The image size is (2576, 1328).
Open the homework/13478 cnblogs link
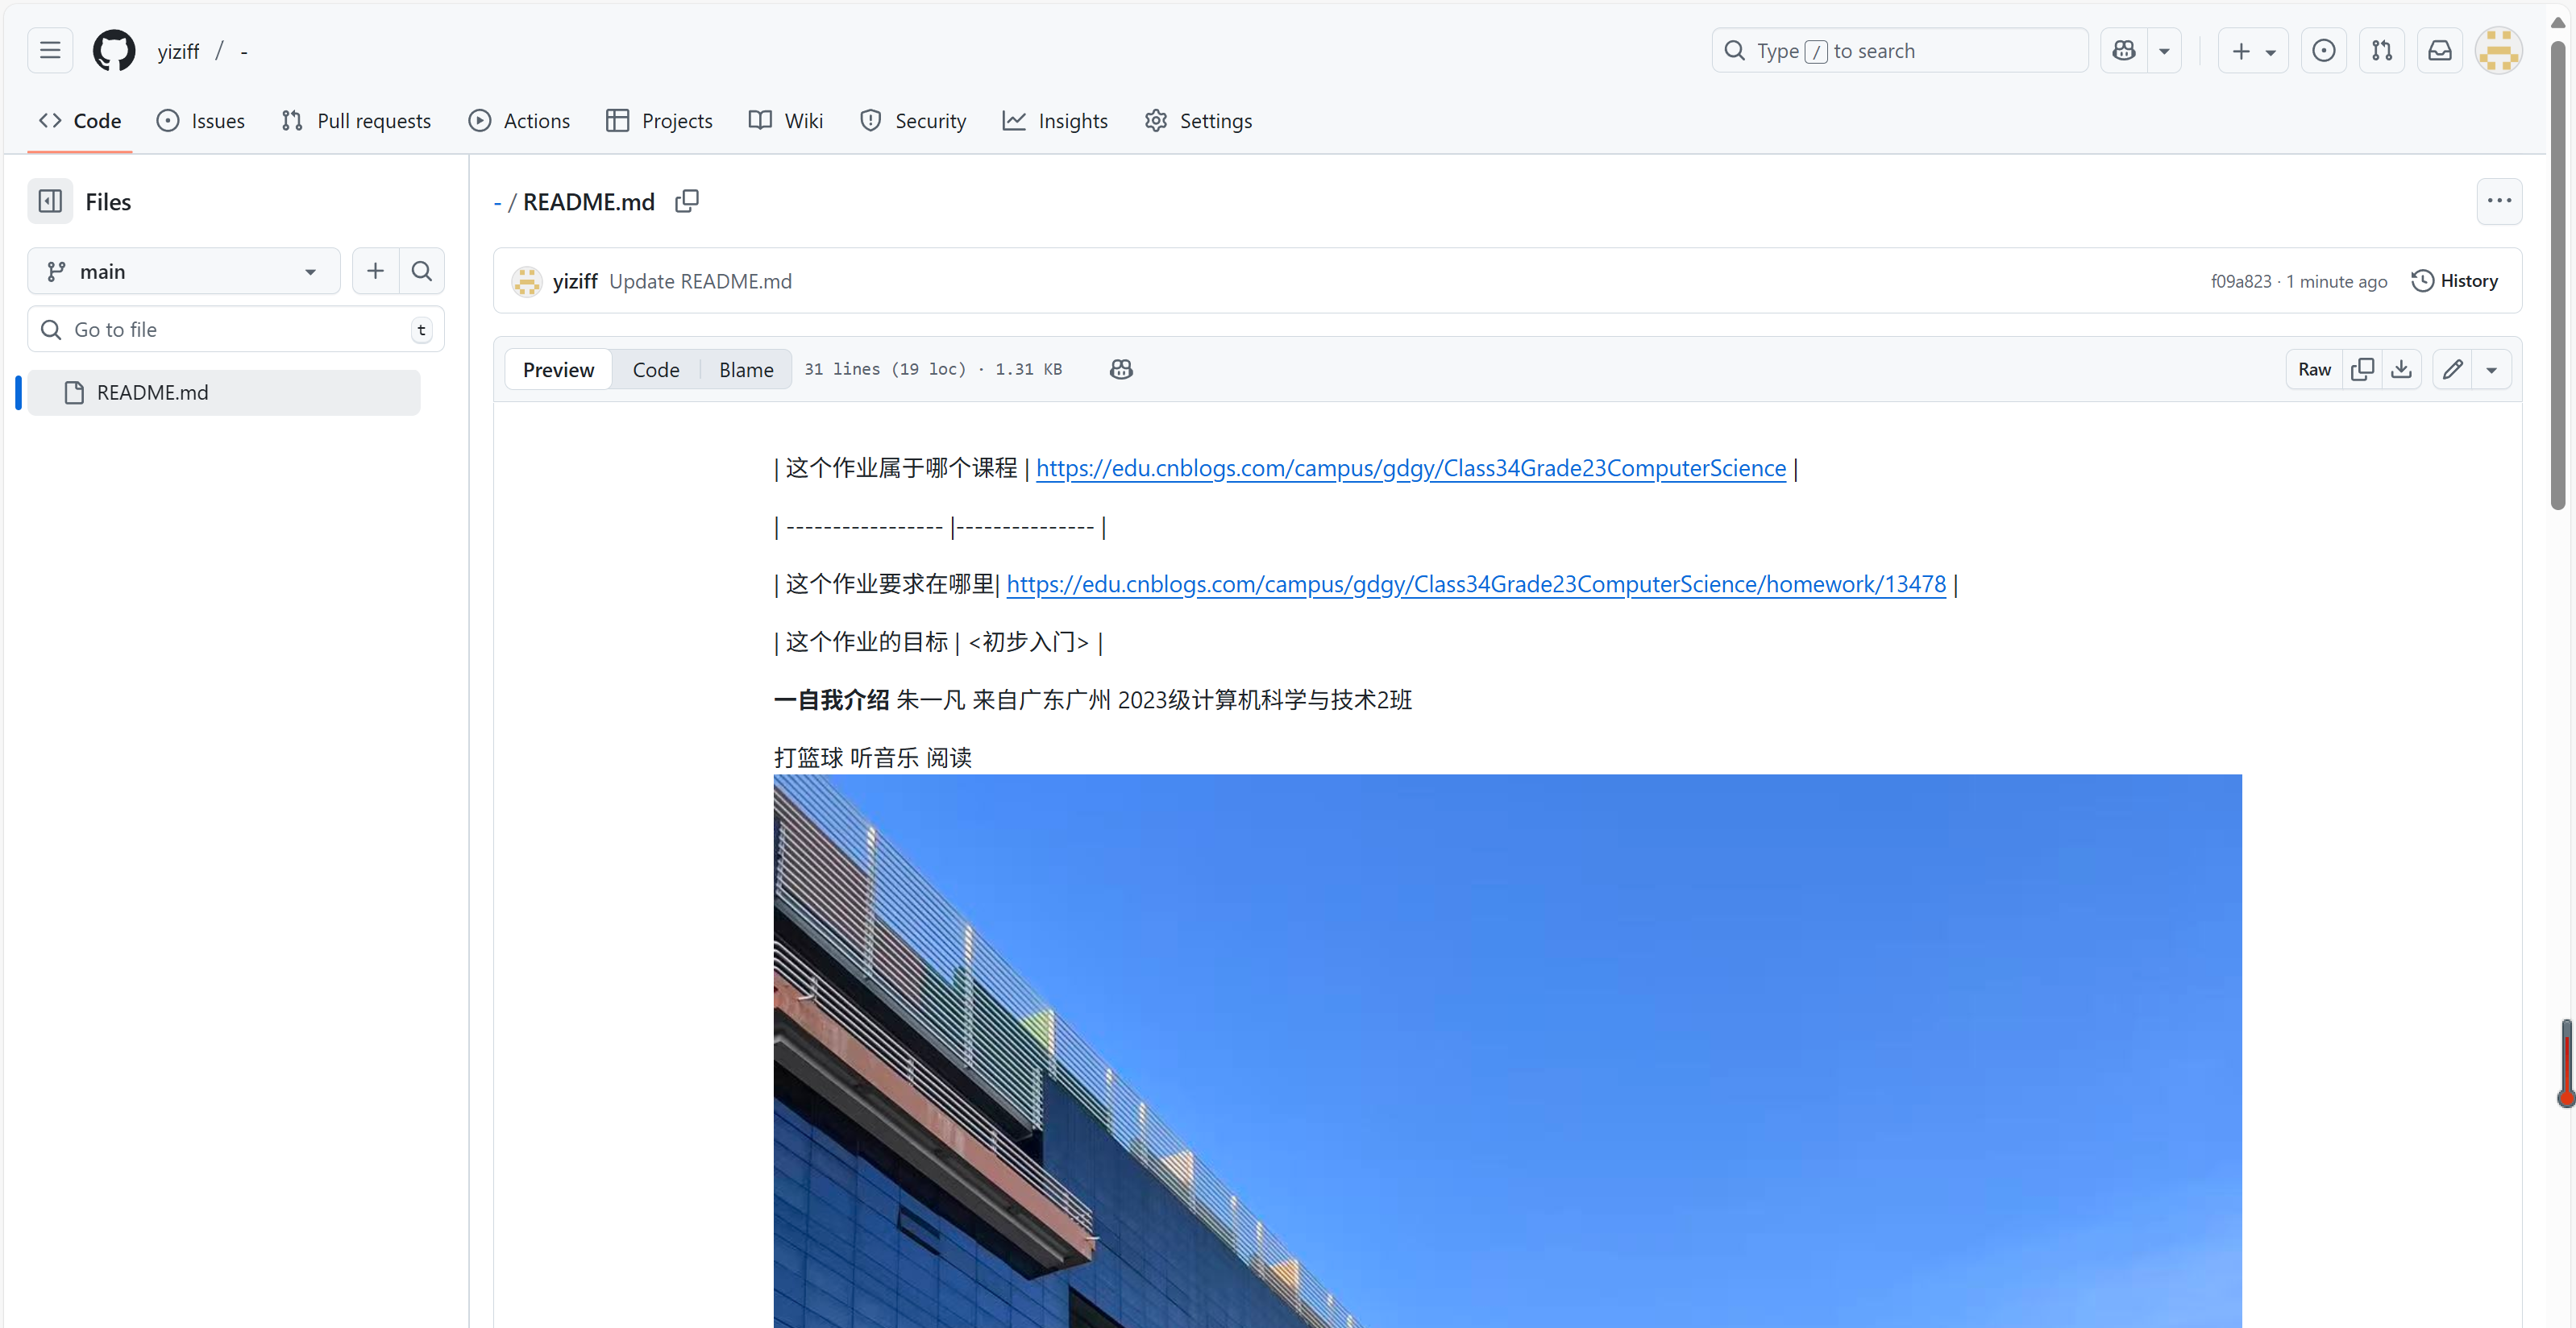click(x=1476, y=584)
